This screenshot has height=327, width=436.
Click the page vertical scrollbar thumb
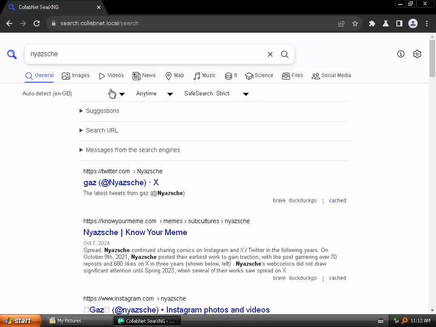432,58
